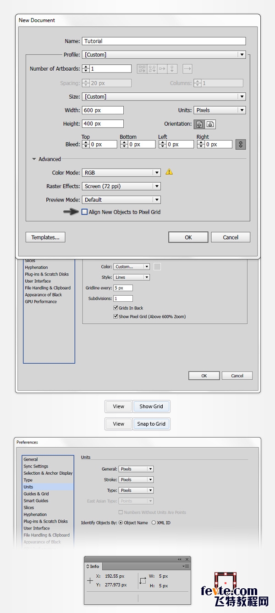This screenshot has width=275, height=613.
Task: Select Hyphenation in the lower Preferences list
Action: tap(35, 514)
